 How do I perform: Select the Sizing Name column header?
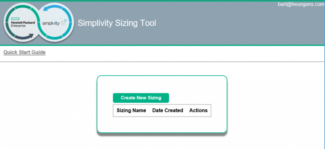[131, 111]
